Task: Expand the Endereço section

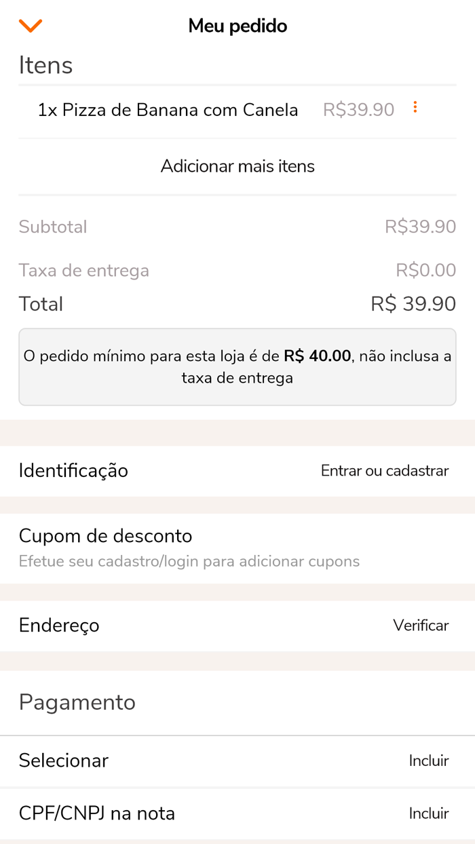Action: pos(59,626)
